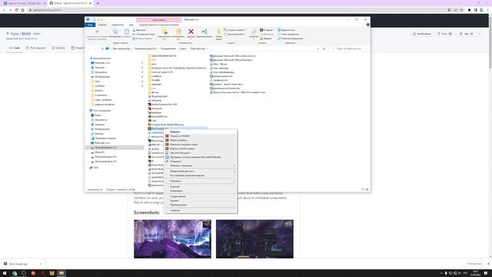492x277 pixels.
Task: Open the 'Файл' ribbon tab in Explorer
Action: click(90, 25)
